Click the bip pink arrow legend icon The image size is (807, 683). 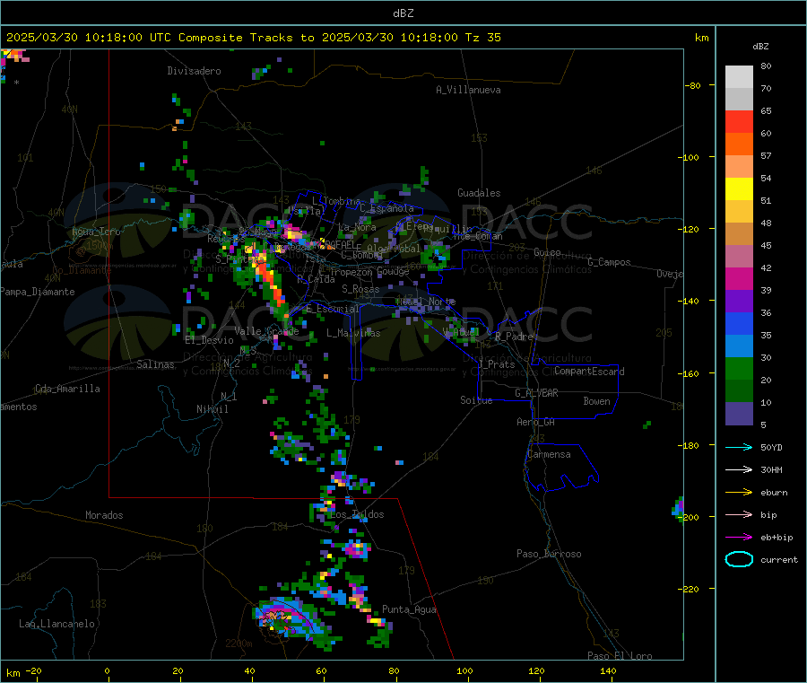pyautogui.click(x=739, y=514)
